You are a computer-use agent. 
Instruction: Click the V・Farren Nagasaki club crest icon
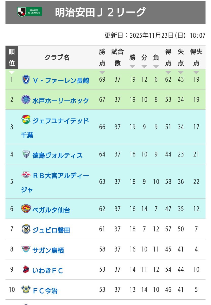point(26,80)
